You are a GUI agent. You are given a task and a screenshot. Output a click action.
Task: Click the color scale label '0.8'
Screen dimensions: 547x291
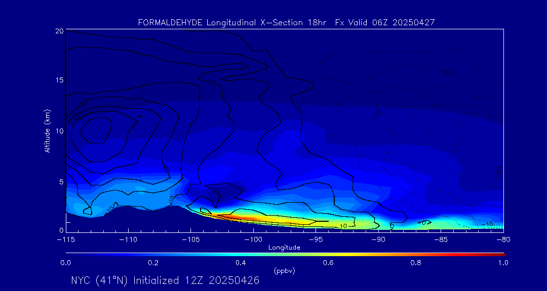[416, 263]
